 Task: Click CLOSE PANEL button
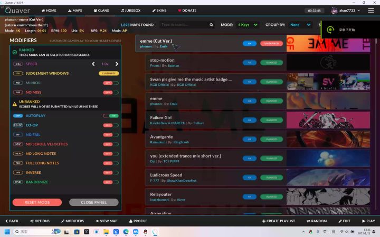pos(94,202)
